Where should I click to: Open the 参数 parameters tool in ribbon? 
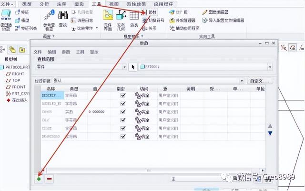[149, 12]
